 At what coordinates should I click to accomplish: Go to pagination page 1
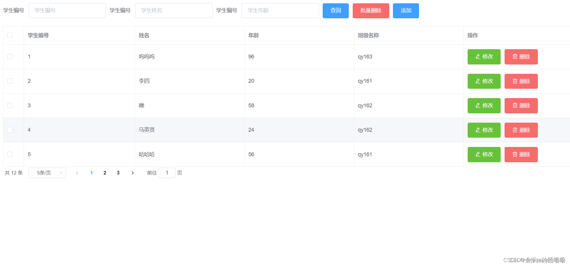[92, 173]
